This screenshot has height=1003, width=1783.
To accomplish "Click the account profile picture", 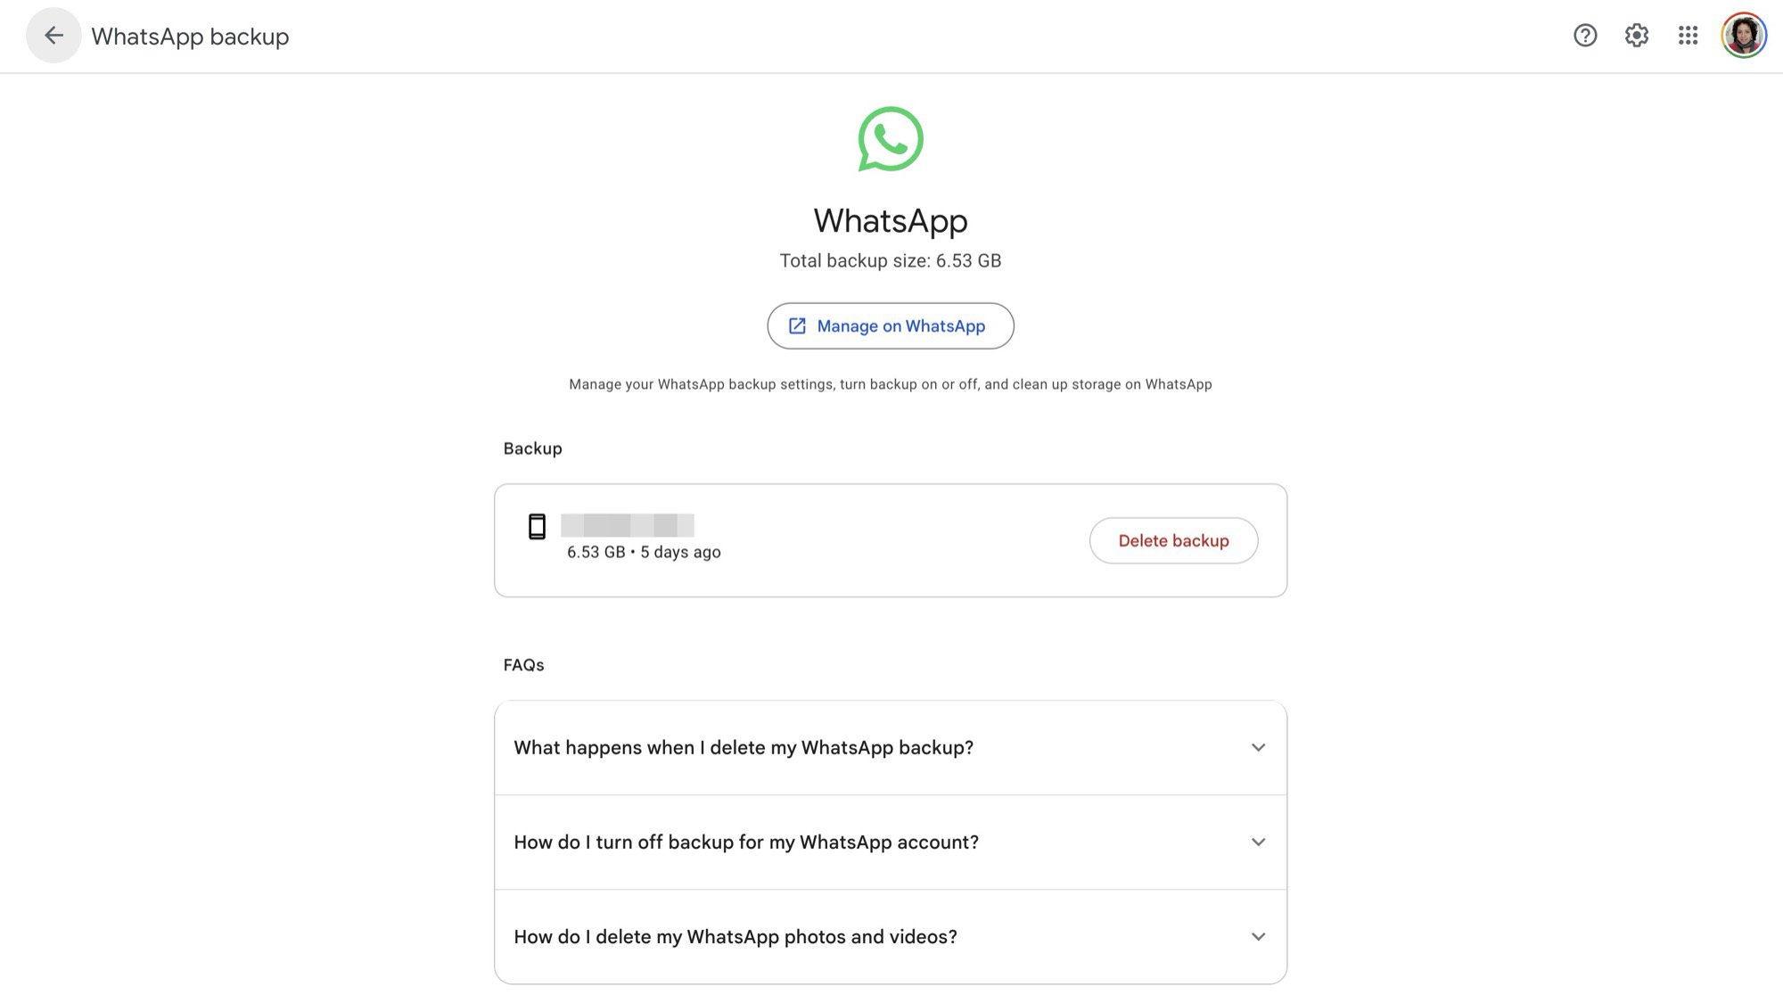I will point(1744,36).
